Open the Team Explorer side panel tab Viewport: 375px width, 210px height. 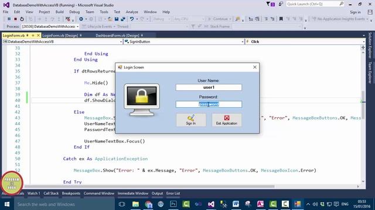pyautogui.click(x=370, y=72)
